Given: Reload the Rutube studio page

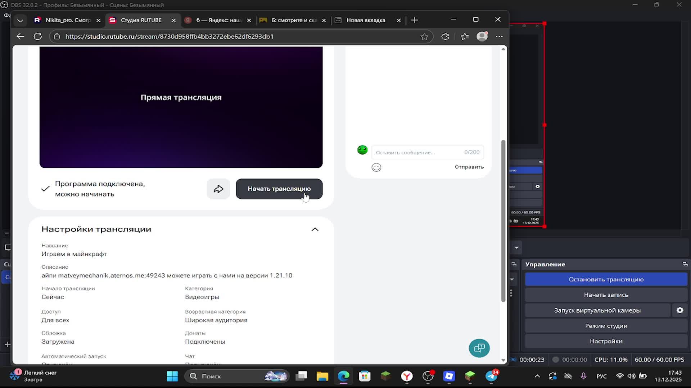Looking at the screenshot, I should click(x=38, y=37).
